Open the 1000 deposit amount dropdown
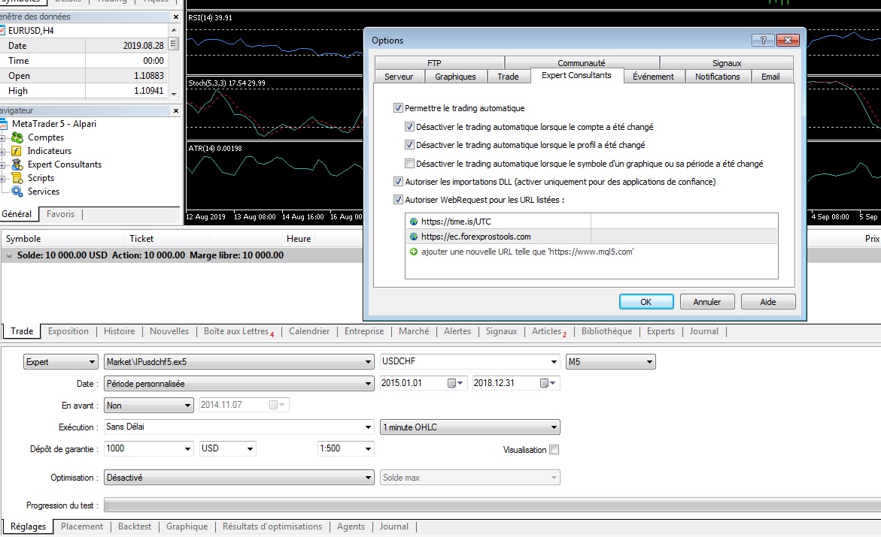This screenshot has width=881, height=537. coord(187,449)
